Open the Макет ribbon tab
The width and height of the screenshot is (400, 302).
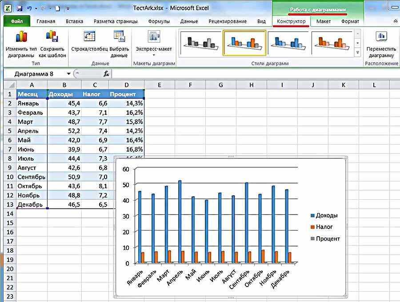tap(323, 21)
